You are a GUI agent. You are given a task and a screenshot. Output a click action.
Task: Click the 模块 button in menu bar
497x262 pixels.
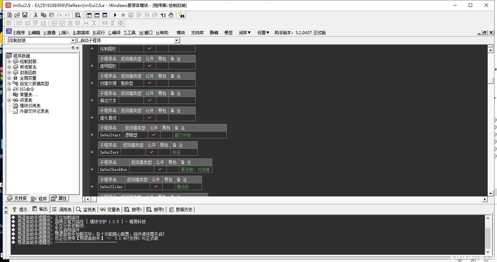coord(181,33)
